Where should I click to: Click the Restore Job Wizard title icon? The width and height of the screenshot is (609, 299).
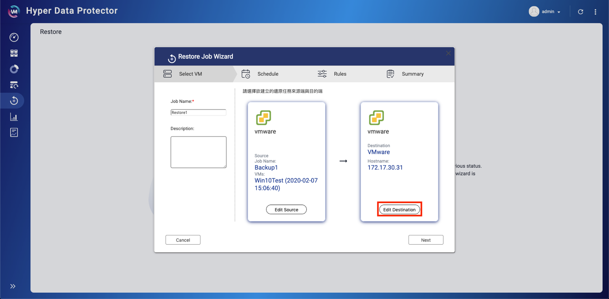(172, 57)
